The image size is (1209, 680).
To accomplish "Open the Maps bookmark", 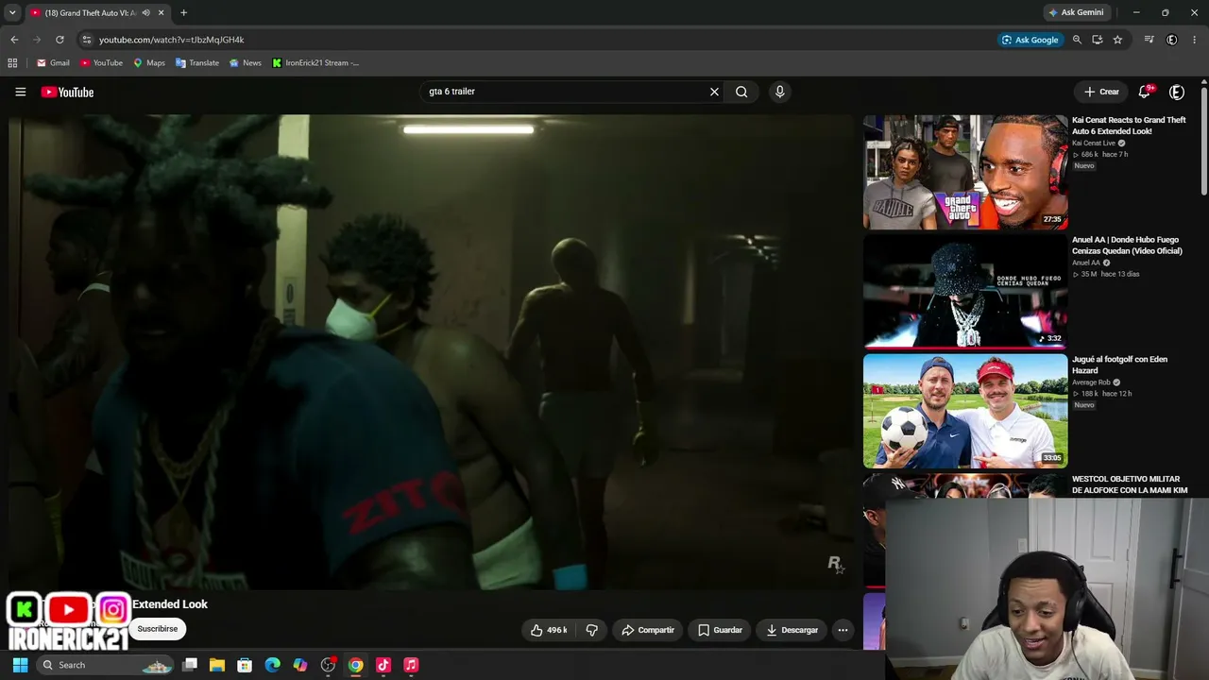I will 148,63.
